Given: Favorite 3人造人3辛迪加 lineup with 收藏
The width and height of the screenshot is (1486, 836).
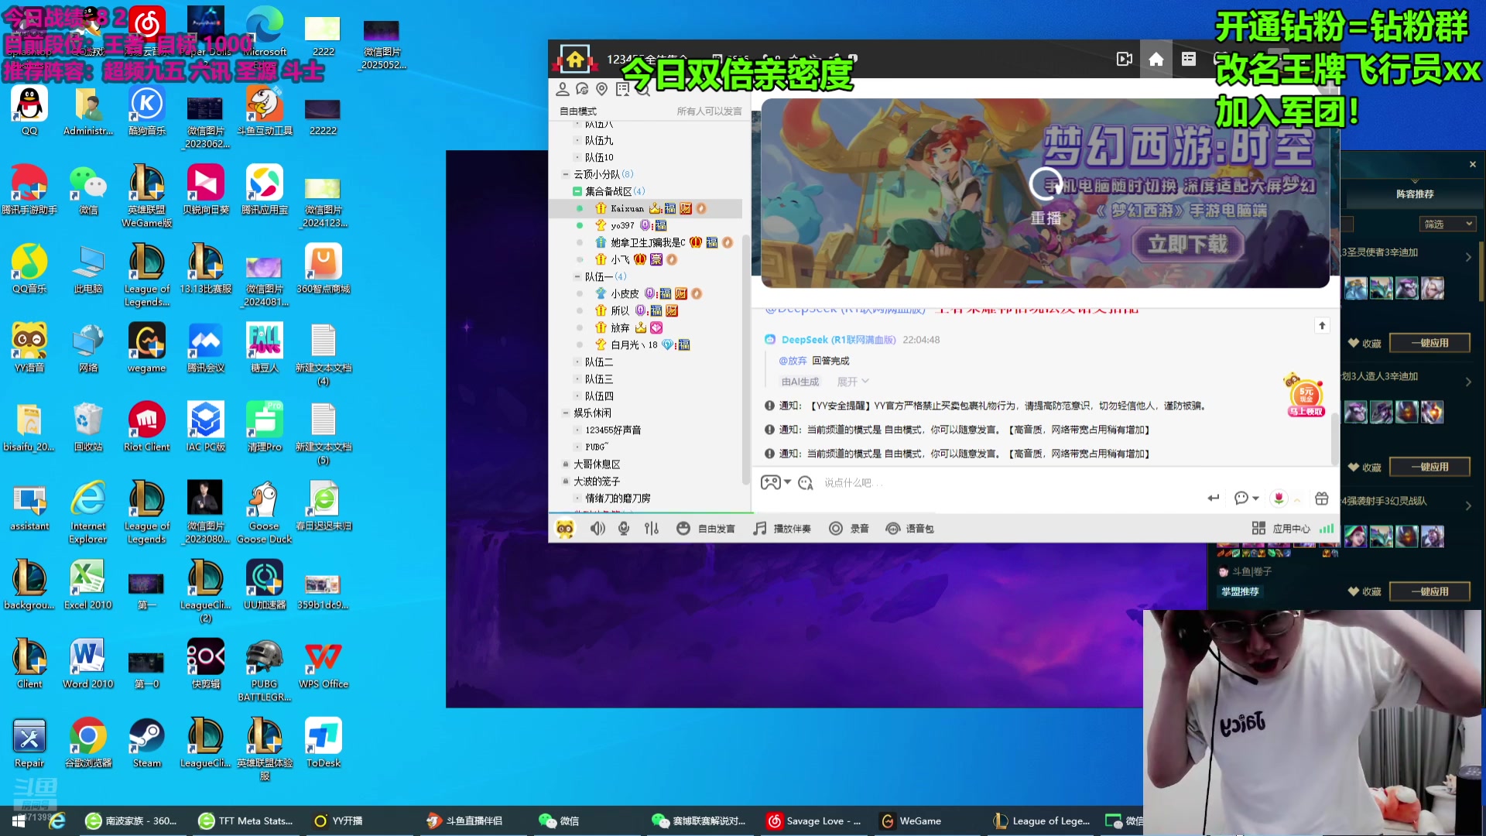Looking at the screenshot, I should (x=1364, y=467).
